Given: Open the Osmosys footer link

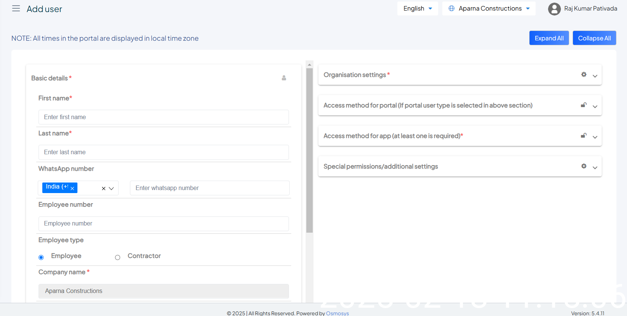Looking at the screenshot, I should (337, 313).
